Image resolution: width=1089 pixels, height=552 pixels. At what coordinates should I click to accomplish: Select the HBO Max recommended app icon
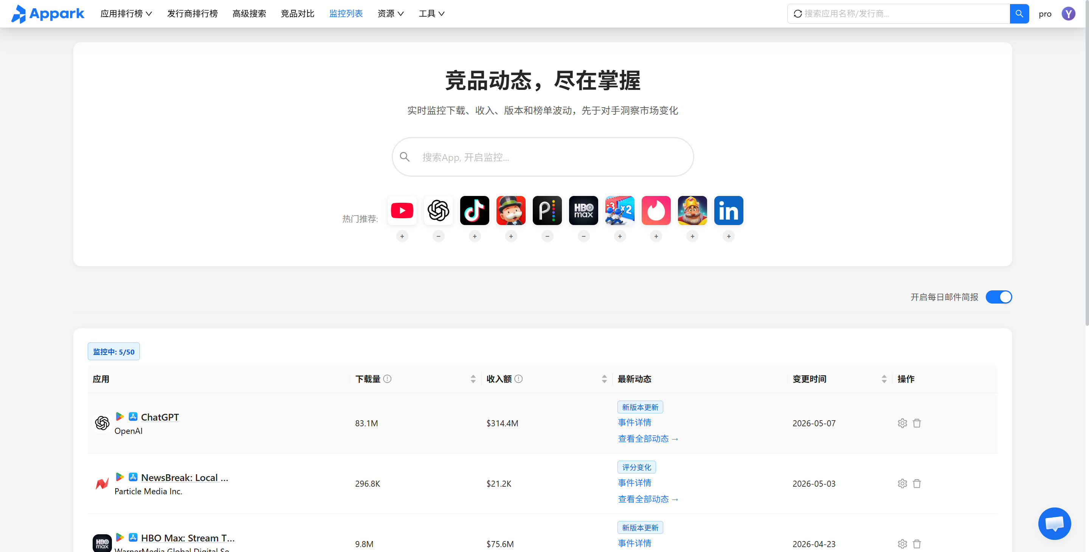(x=584, y=210)
